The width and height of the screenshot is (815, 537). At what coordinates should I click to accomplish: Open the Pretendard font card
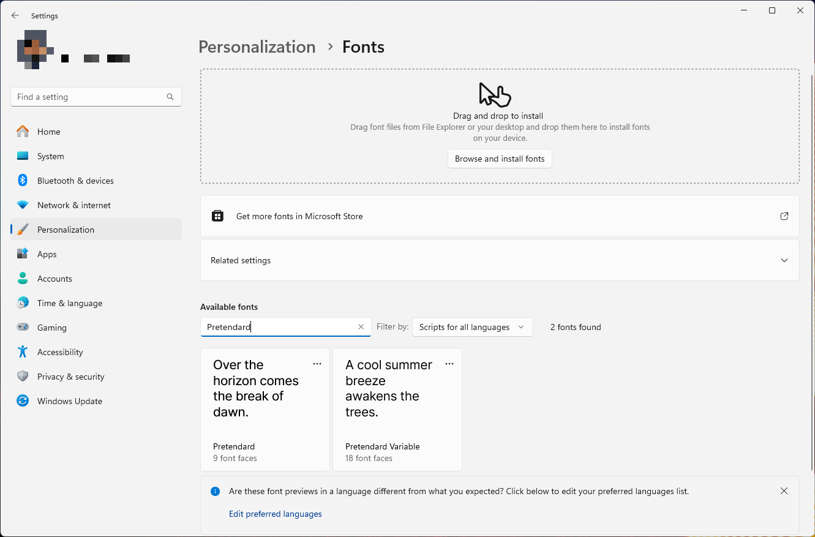click(265, 410)
